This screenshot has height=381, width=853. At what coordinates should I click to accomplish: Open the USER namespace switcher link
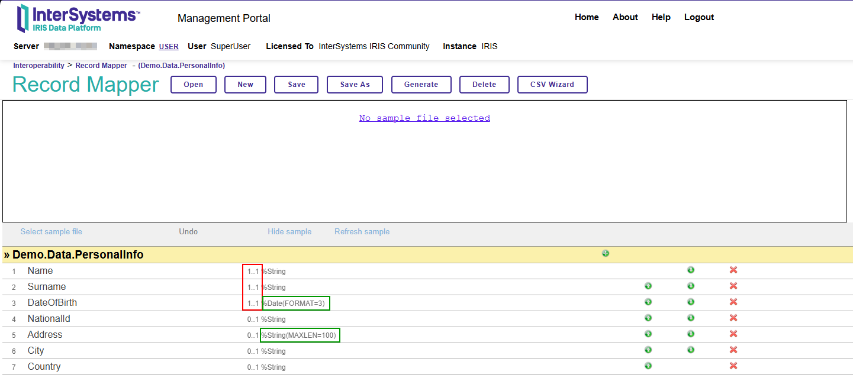(169, 47)
